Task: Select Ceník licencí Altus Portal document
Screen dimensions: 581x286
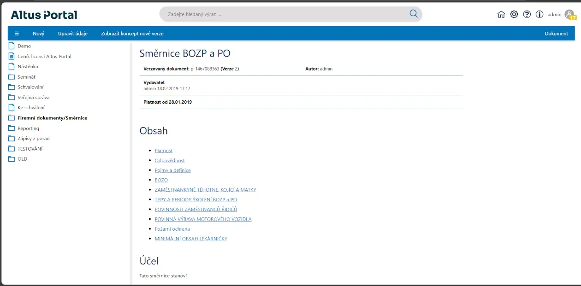Action: [x=44, y=56]
